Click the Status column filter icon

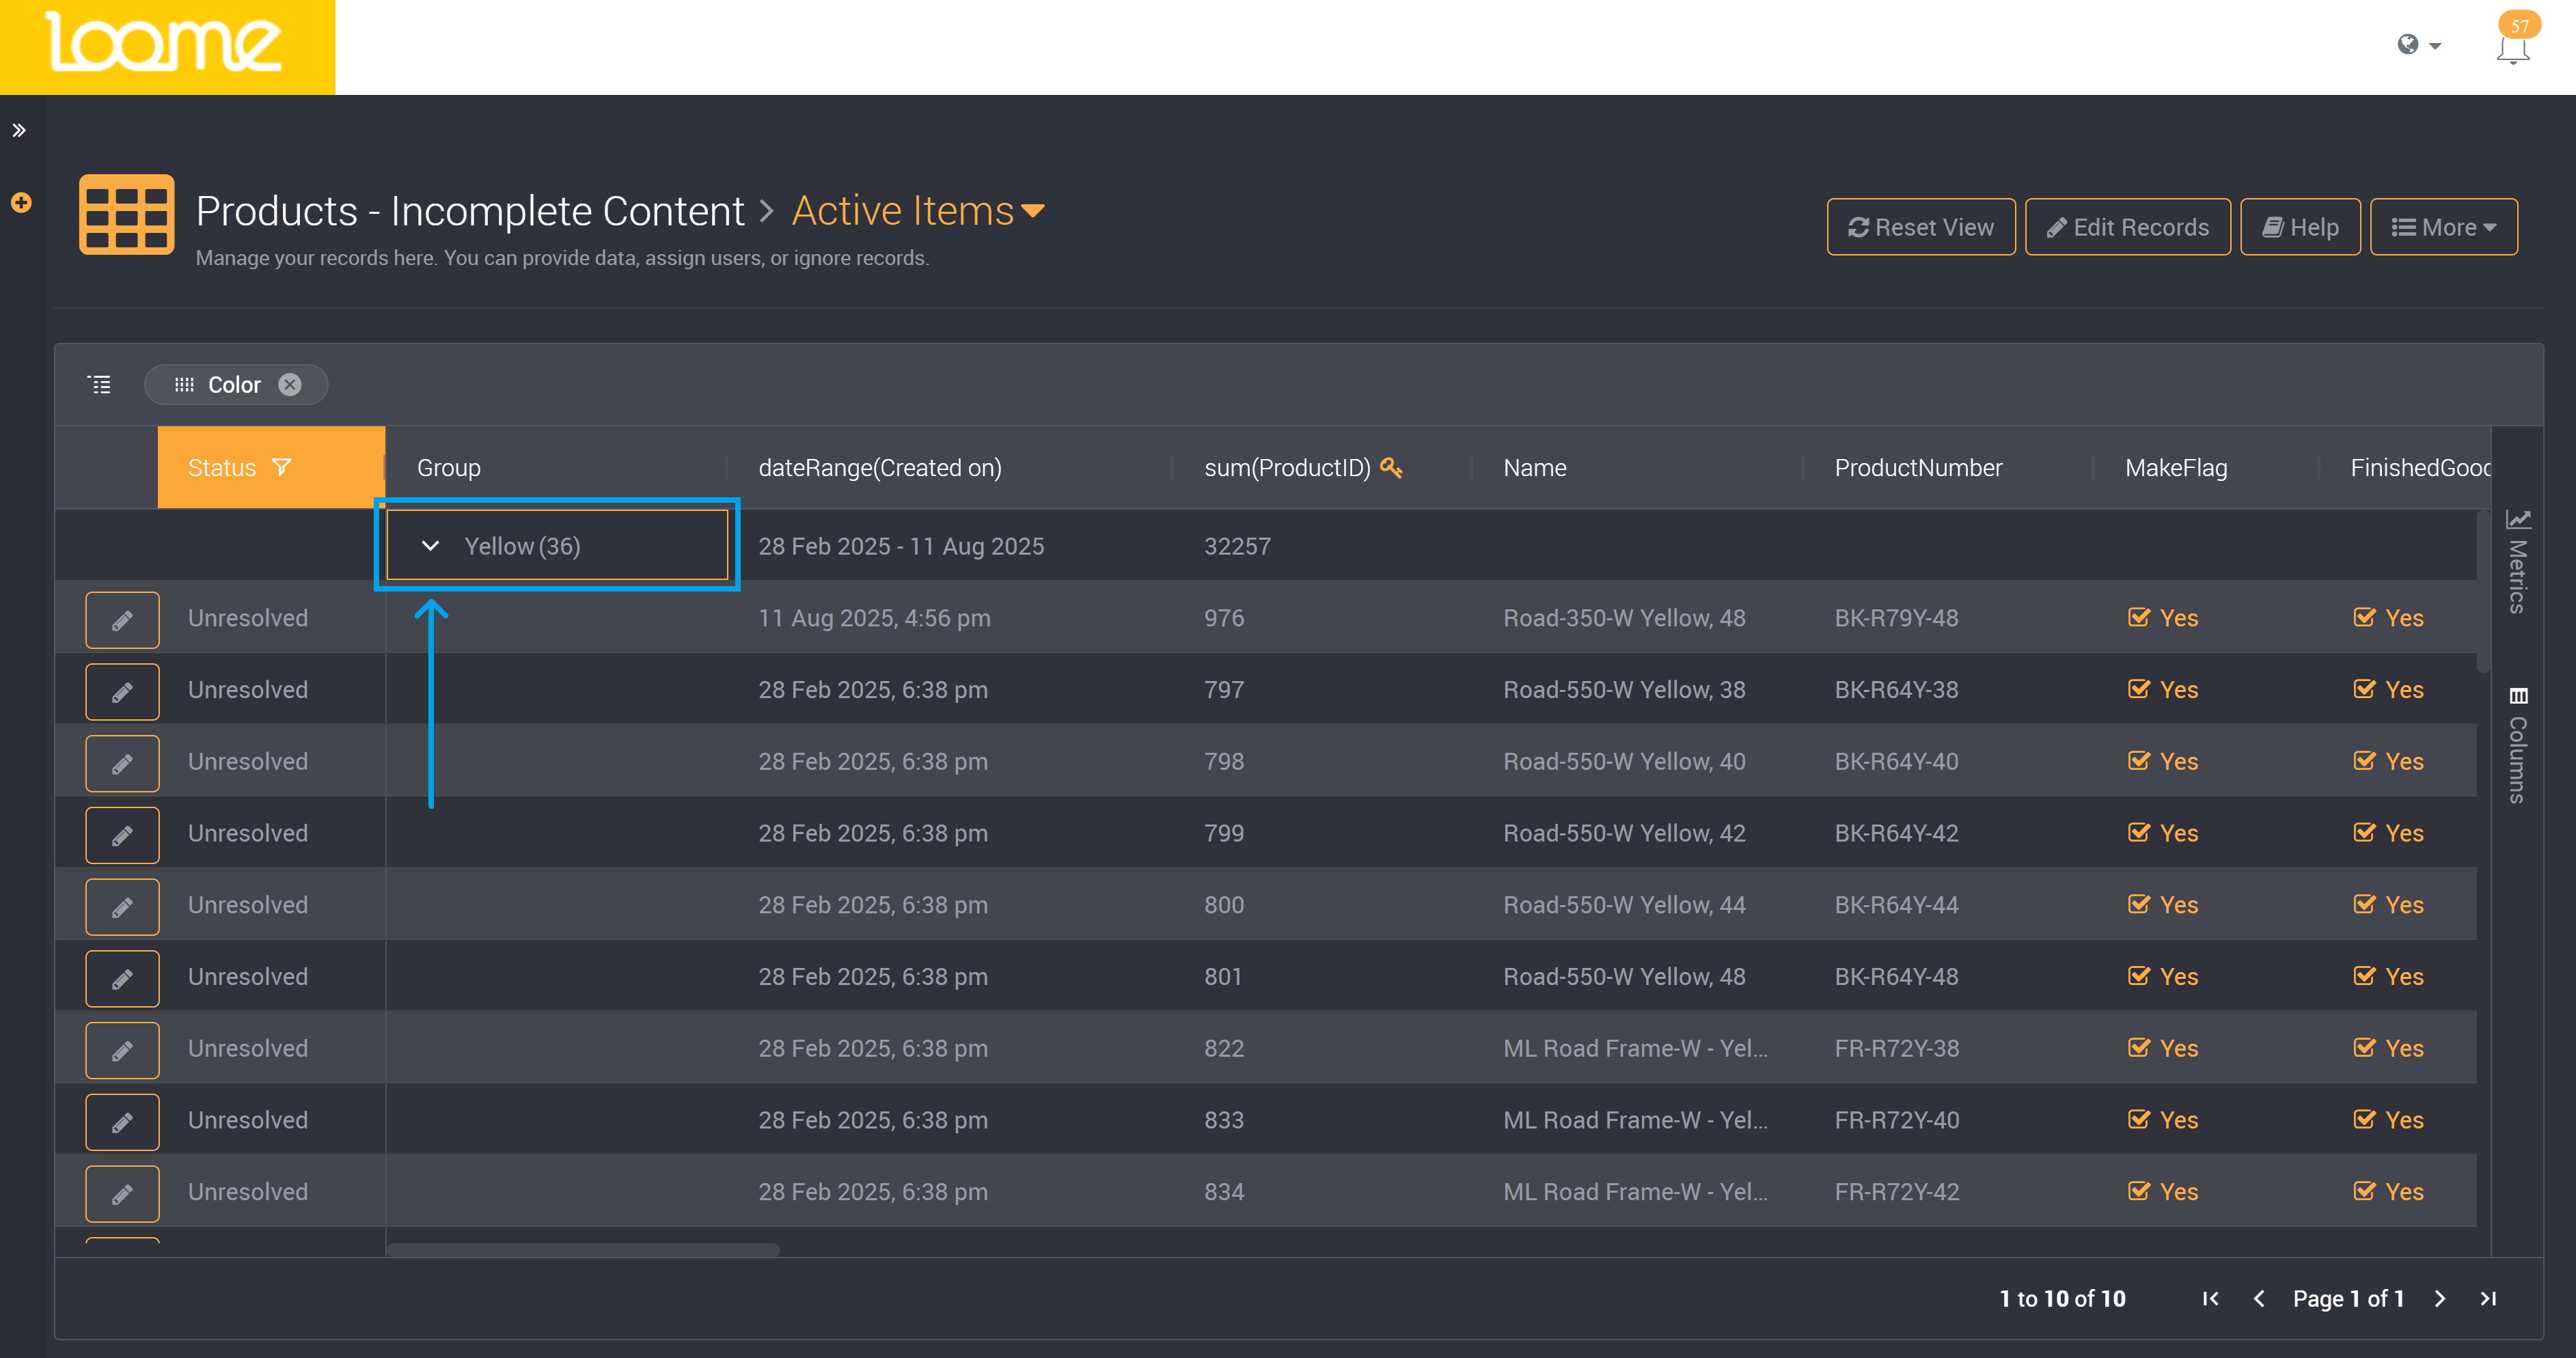pos(282,467)
